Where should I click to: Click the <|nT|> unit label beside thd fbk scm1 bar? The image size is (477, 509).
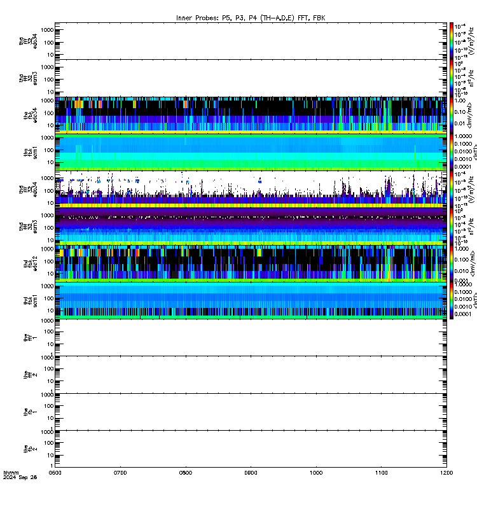click(474, 300)
